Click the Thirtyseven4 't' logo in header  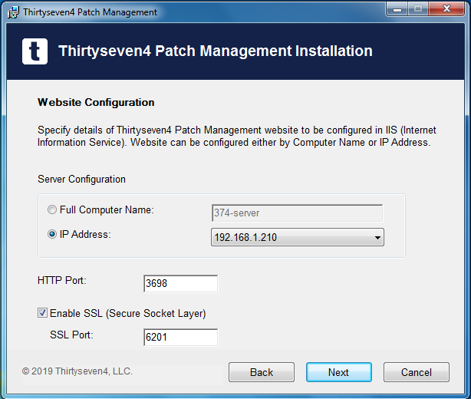pos(35,51)
